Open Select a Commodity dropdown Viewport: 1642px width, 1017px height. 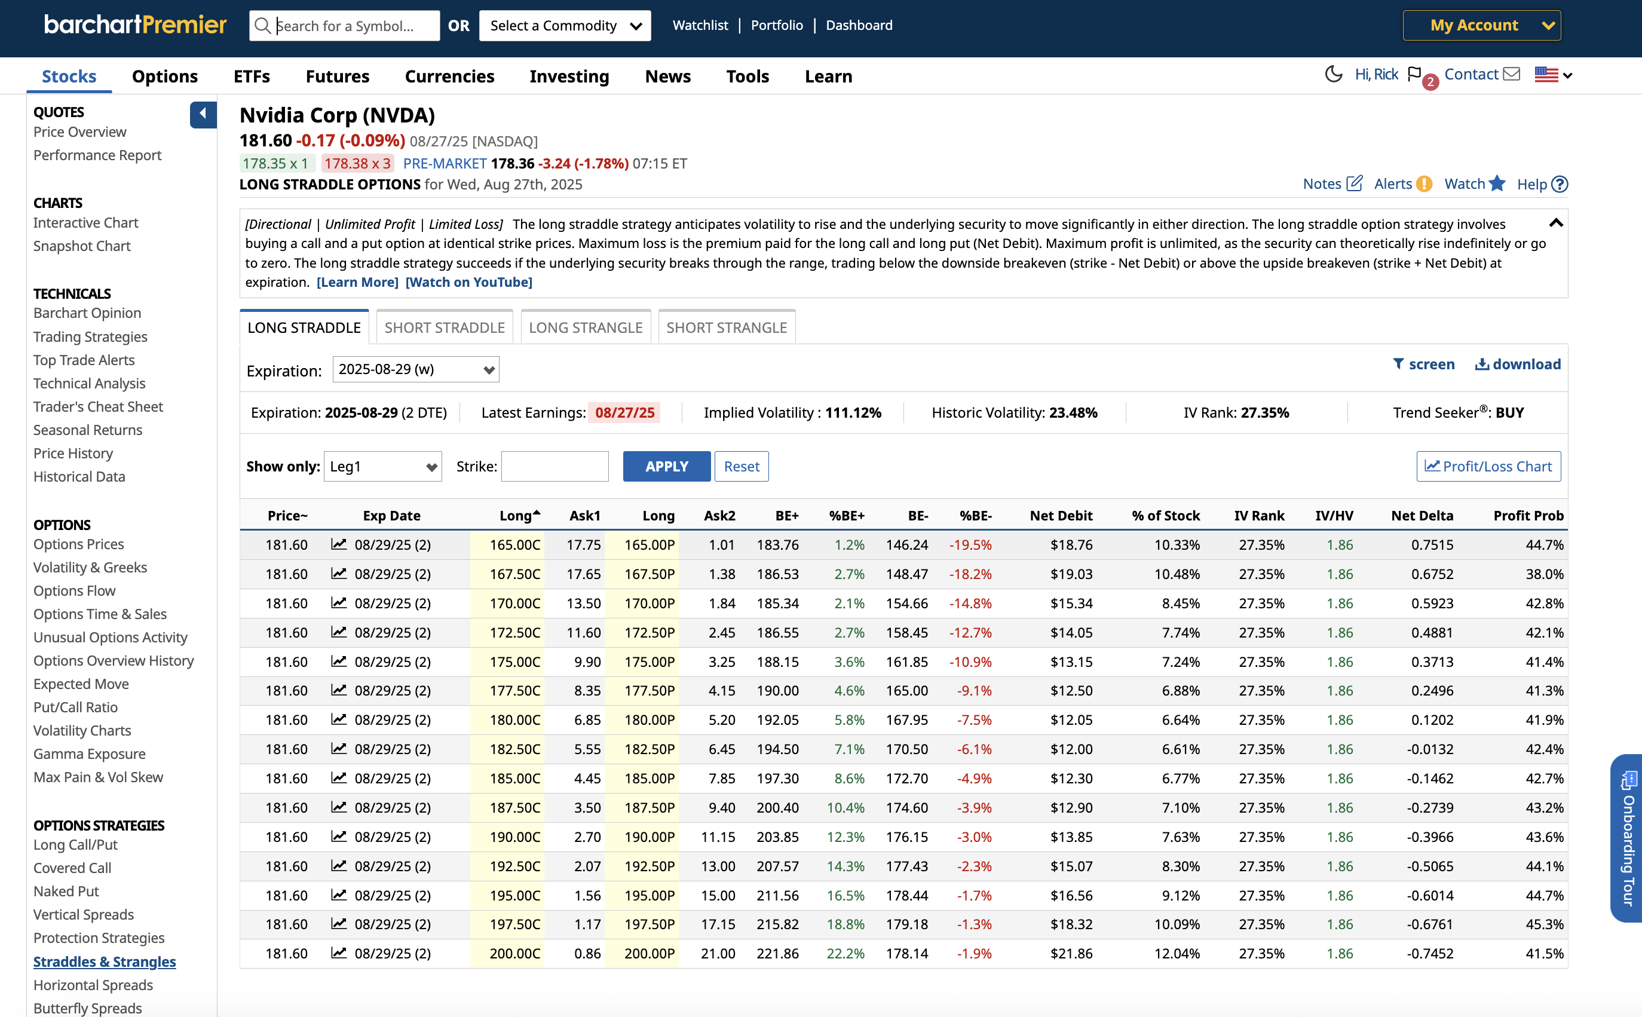coord(565,26)
